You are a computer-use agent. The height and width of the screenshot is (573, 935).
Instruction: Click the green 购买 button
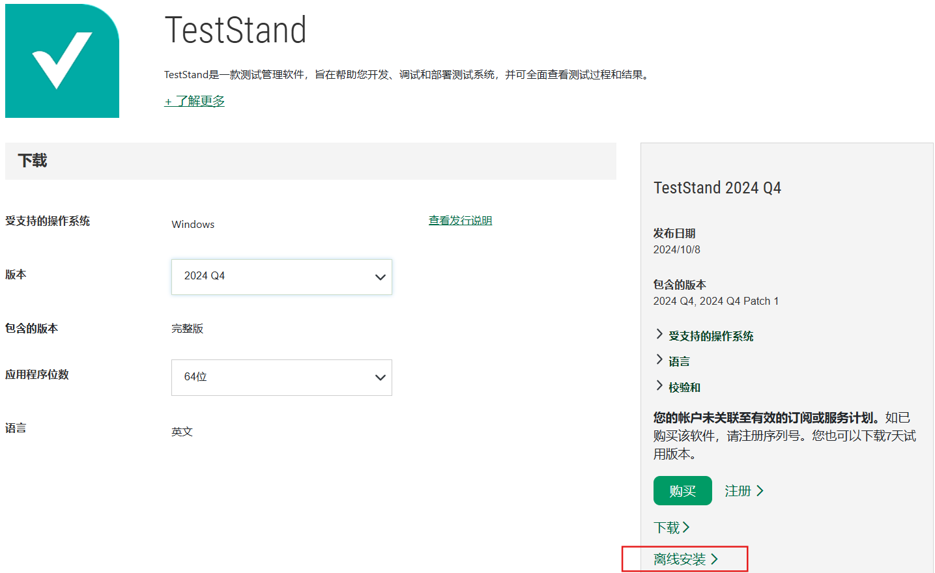pyautogui.click(x=682, y=490)
